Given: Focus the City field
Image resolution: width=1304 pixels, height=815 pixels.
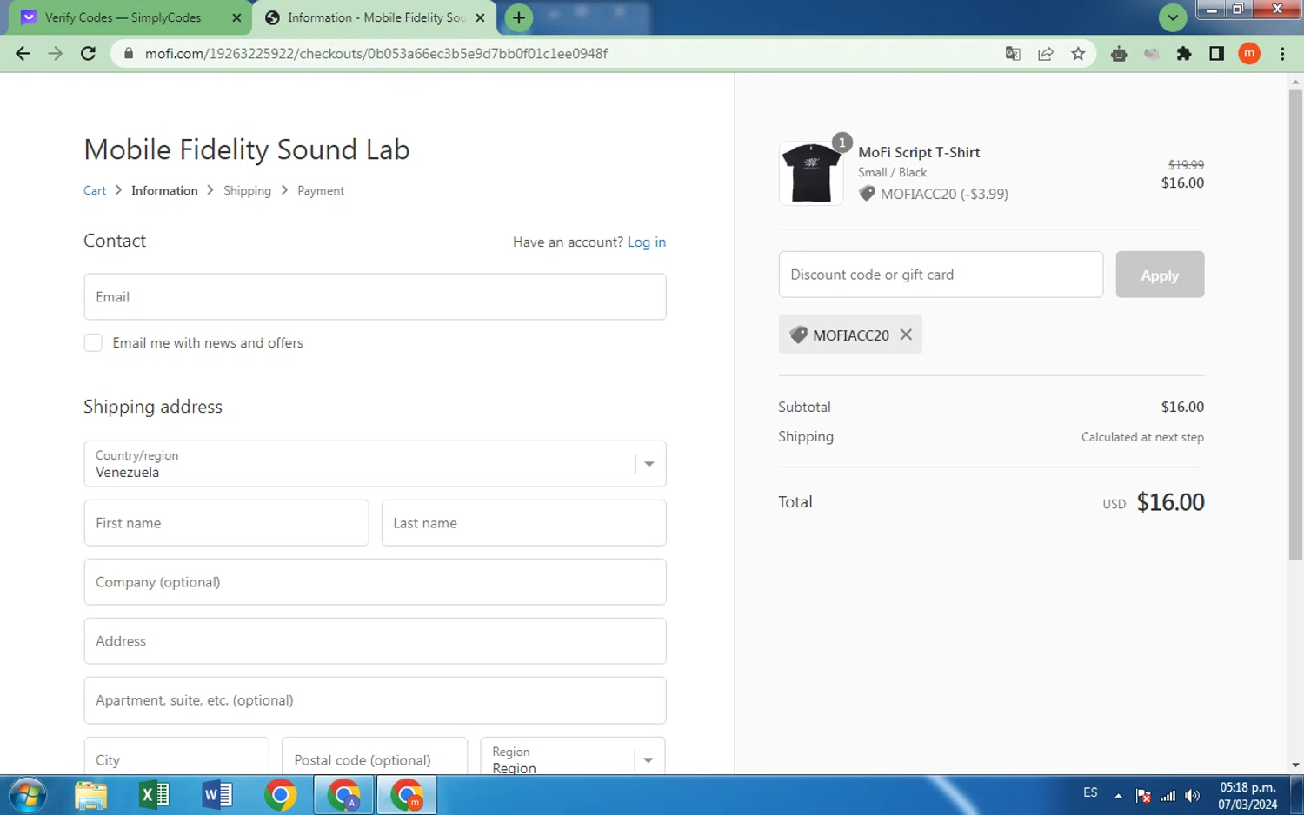Looking at the screenshot, I should pos(176,756).
